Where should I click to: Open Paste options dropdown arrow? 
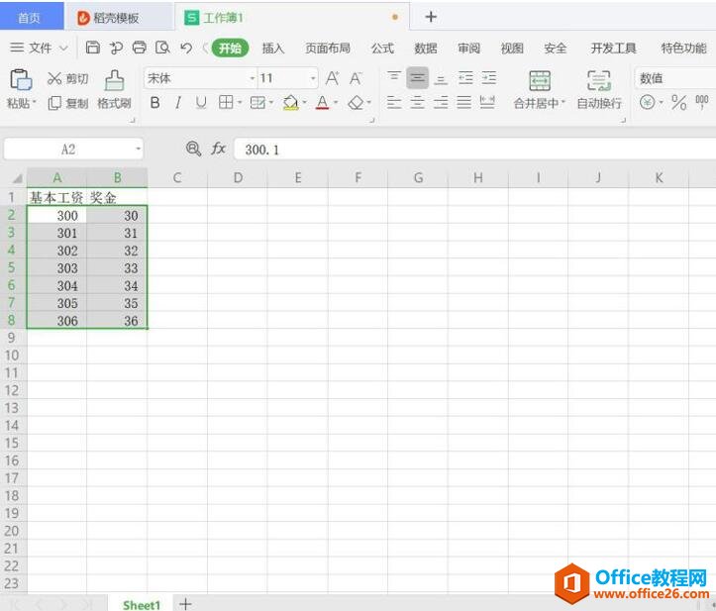click(x=34, y=103)
